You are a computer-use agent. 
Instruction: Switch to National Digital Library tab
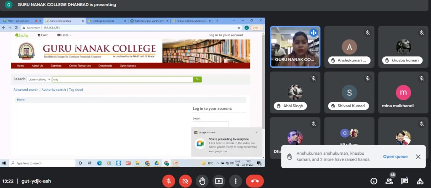click(149, 21)
